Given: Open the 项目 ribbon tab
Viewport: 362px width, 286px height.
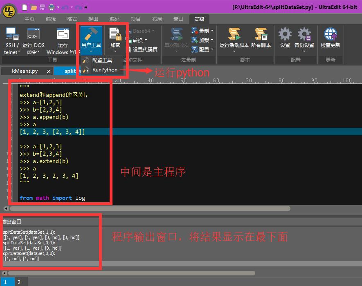Looking at the screenshot, I should click(135, 19).
